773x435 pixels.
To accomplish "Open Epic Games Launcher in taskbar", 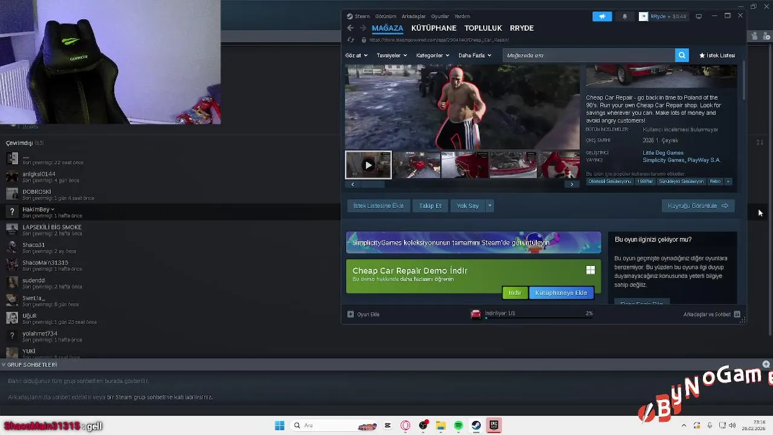I will point(494,425).
